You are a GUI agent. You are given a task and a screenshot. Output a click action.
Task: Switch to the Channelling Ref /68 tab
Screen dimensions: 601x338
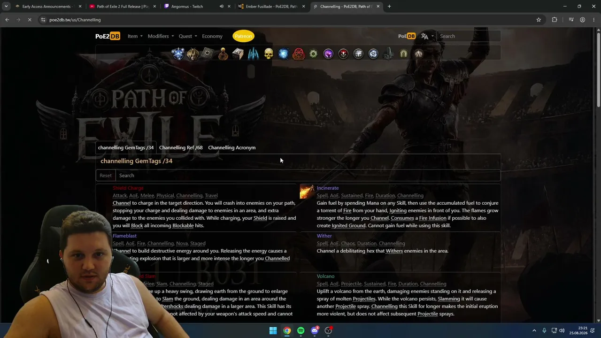(x=181, y=147)
